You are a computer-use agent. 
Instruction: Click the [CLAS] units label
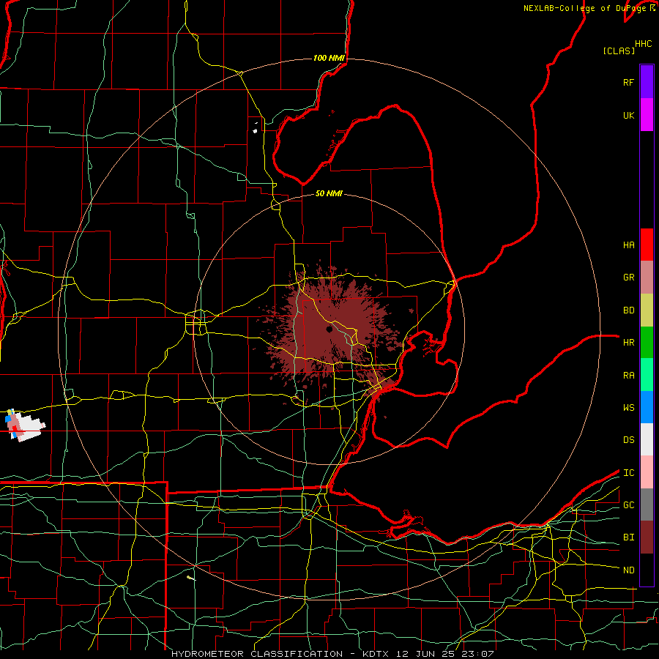619,51
